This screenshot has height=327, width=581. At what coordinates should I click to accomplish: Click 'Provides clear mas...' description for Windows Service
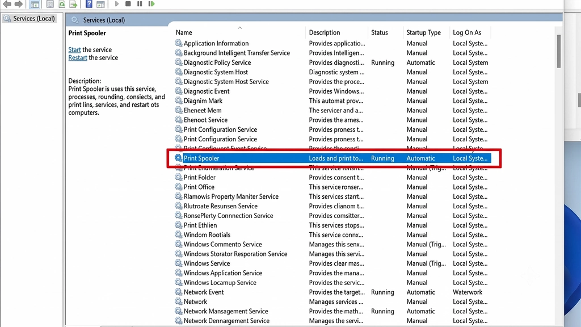(x=336, y=263)
